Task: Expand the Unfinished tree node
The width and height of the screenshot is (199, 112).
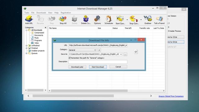Action: 26,45
